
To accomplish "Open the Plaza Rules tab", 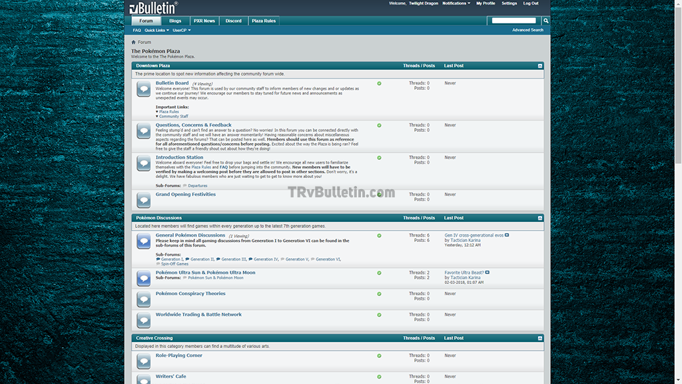I will 264,21.
